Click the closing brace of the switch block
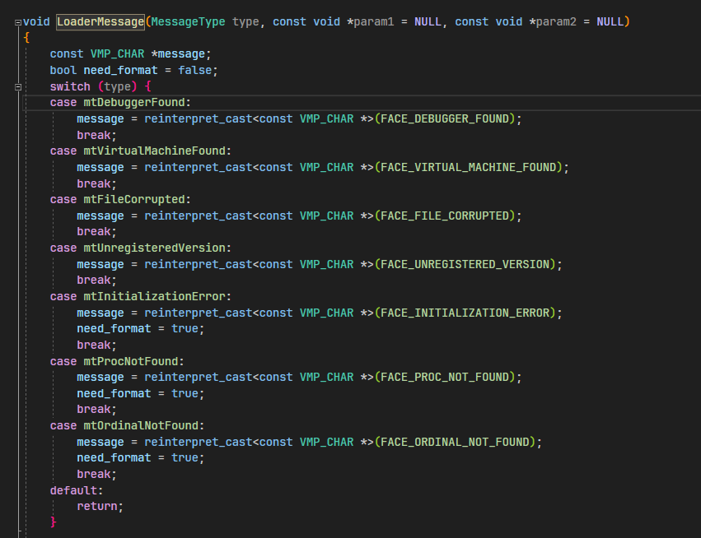The image size is (701, 538). pos(54,522)
